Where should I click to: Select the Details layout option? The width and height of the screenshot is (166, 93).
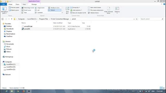54,10
